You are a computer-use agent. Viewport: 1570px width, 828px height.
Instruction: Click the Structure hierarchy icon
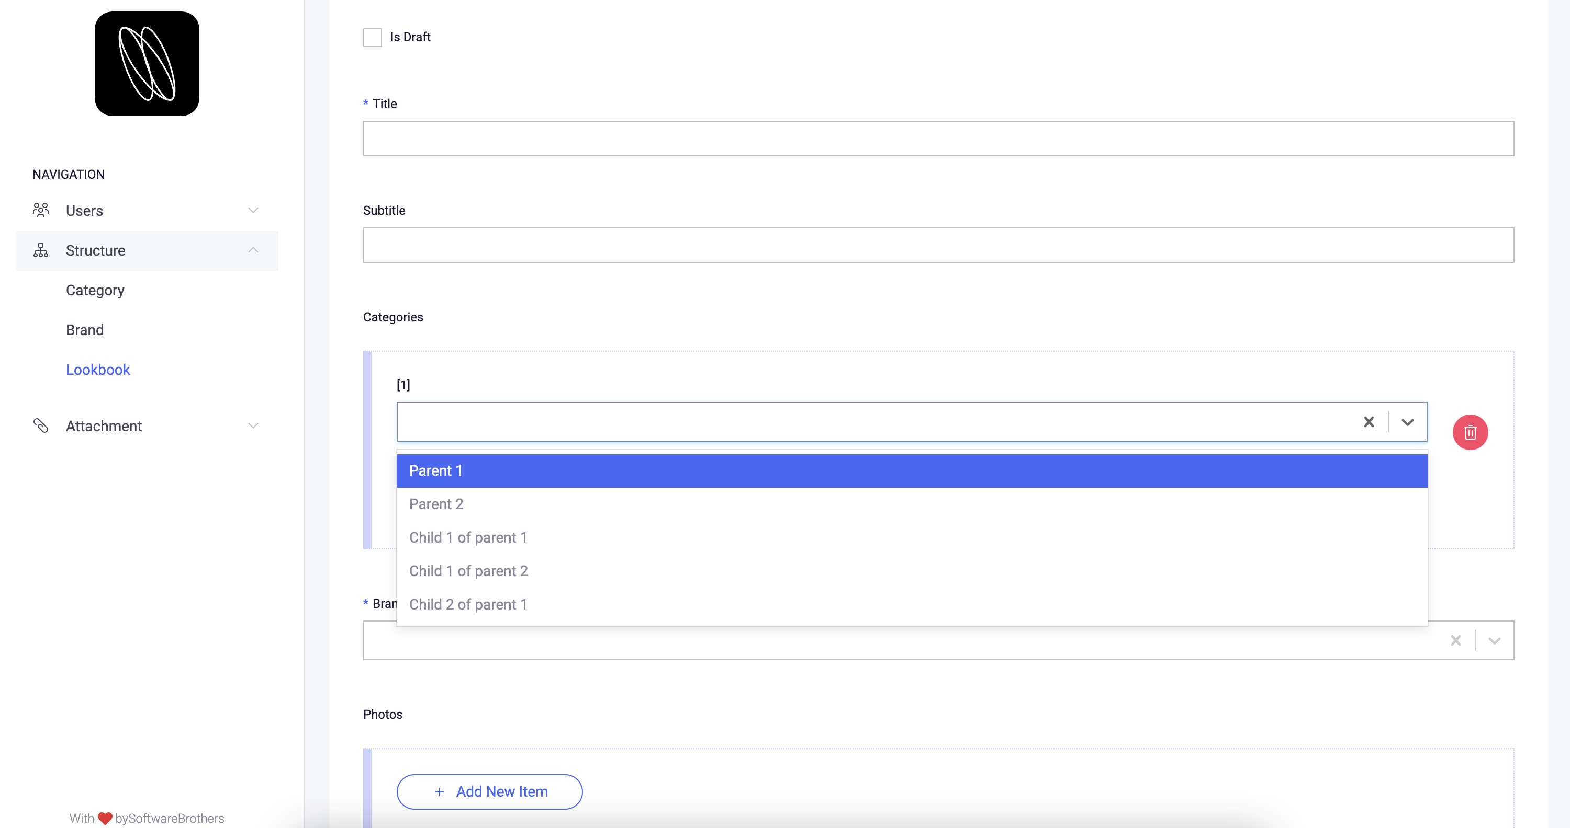(x=40, y=250)
